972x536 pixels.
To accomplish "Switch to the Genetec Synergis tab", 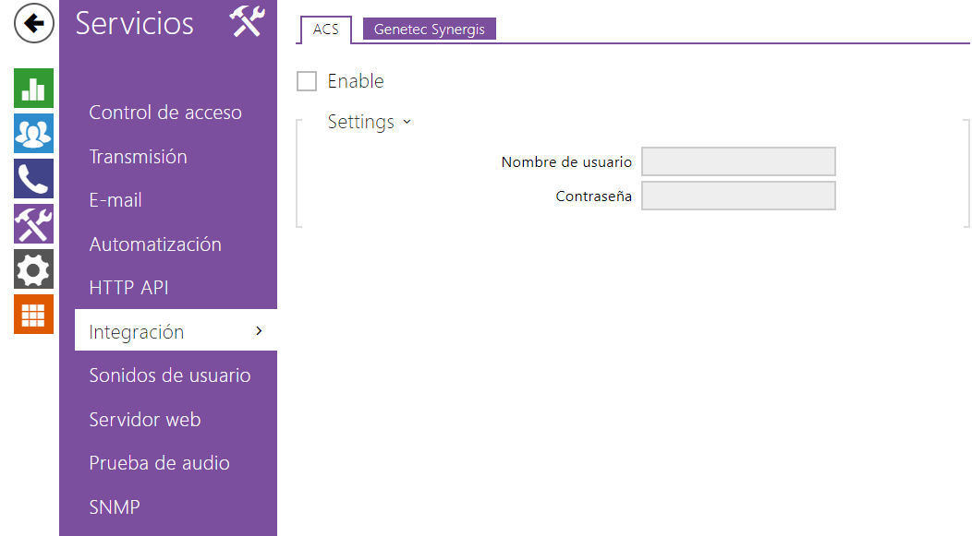I will coord(429,30).
